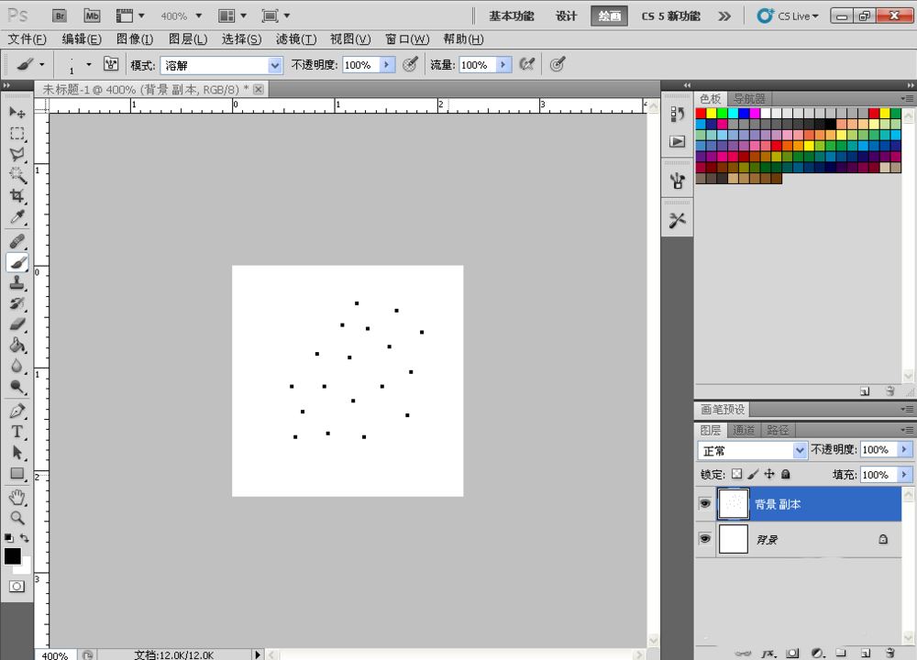This screenshot has height=660, width=917.
Task: Select the Polygonal Lasso tool
Action: [17, 154]
